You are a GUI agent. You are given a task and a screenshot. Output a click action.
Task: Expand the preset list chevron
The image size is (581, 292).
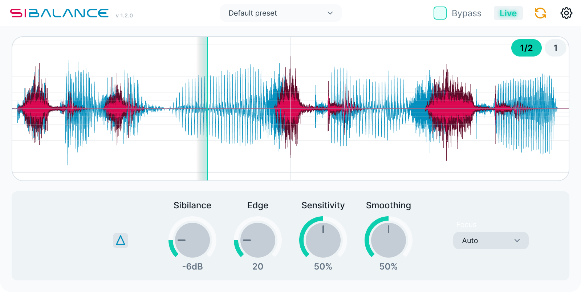[330, 13]
